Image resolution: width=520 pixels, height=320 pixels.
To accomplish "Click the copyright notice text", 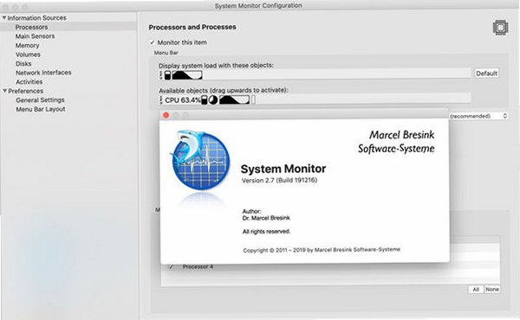I will (322, 250).
